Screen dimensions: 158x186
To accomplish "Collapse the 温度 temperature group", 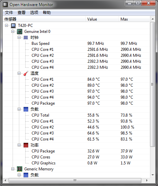I will point(19,73).
